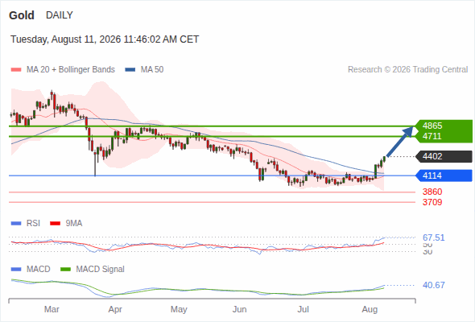Click the Apr marker on time axis
This screenshot has height=322, width=475.
(x=115, y=310)
